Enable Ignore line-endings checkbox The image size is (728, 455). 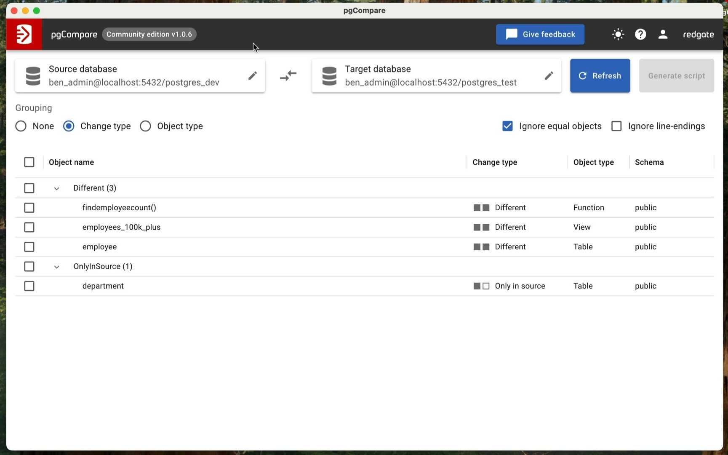[x=616, y=126]
